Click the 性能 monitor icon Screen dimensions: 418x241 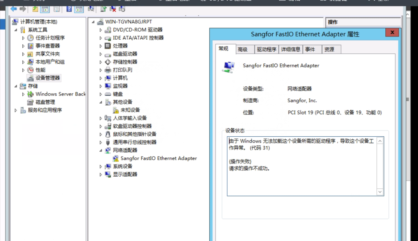[31, 70]
